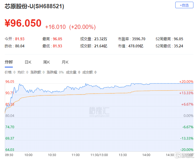Click the 52周最低 value 35.24

[x=178, y=46]
